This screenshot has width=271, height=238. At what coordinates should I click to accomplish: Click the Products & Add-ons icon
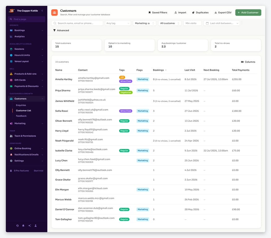pos(11,74)
